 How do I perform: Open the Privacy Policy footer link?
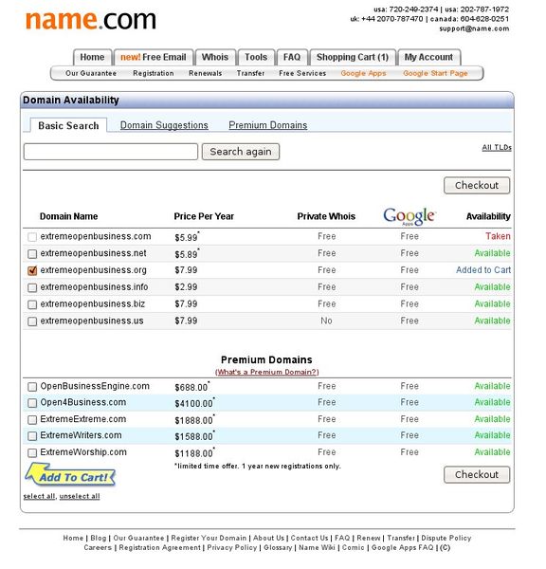pyautogui.click(x=232, y=547)
